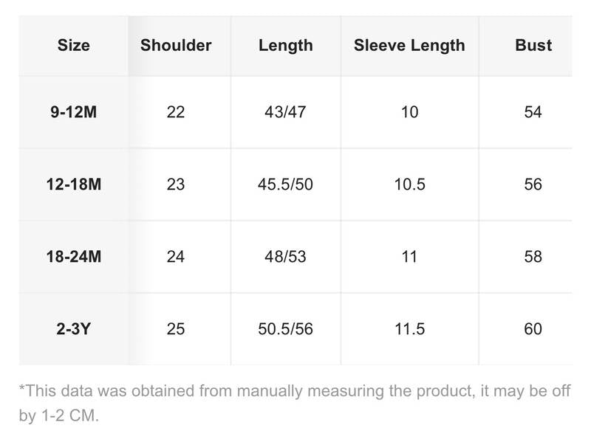Viewport: 591px width, 442px height.
Task: Click the 2-3Y size row label
Action: pos(73,329)
